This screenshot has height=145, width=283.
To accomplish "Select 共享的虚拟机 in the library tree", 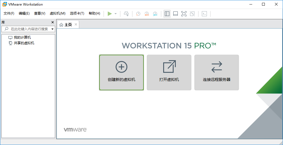I will point(21,43).
